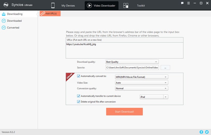211x135 pixels.
Task: Minimize the Syncios window
Action: pos(195,3)
